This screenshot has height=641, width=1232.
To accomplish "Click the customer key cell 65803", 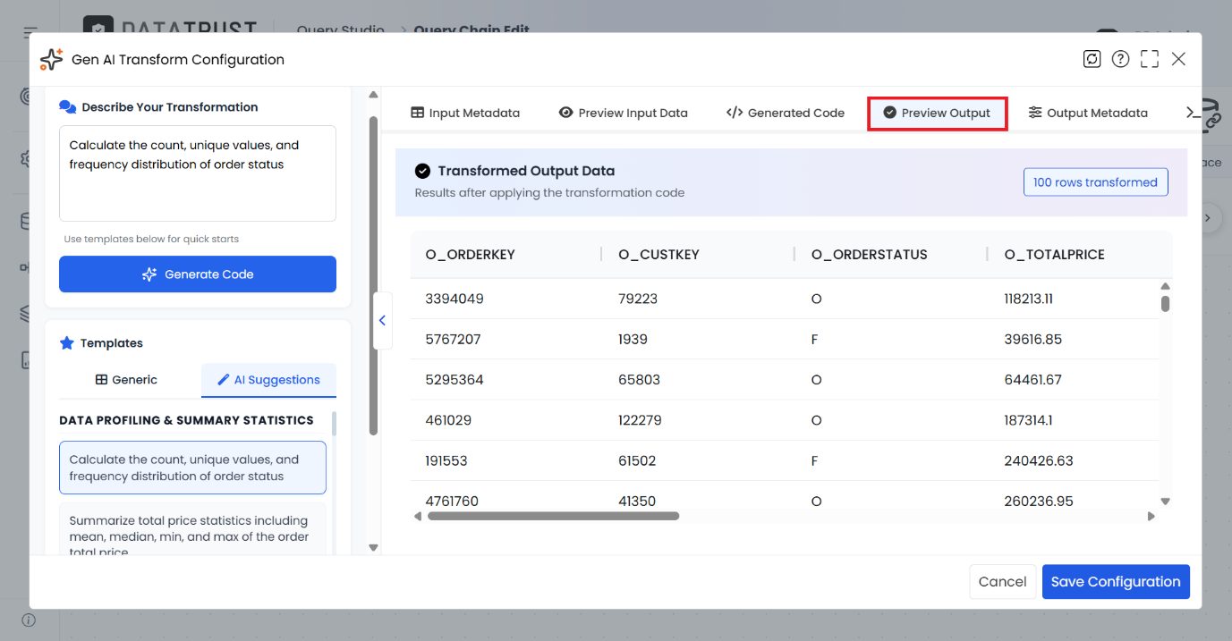I will [639, 380].
